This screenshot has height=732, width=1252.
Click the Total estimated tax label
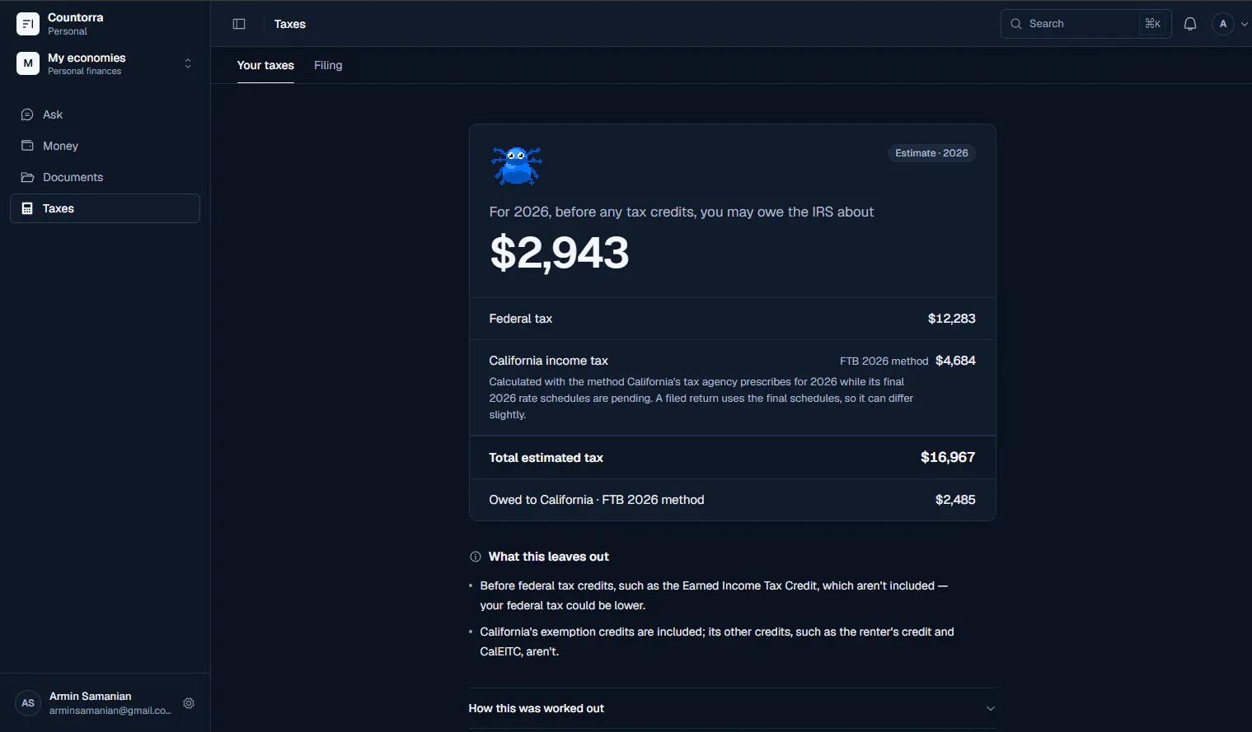pos(546,458)
